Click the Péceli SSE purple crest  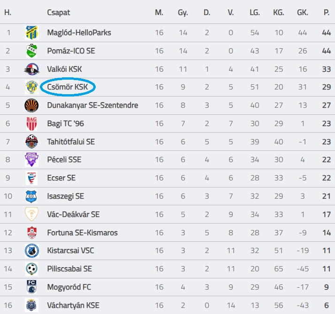pyautogui.click(x=31, y=160)
